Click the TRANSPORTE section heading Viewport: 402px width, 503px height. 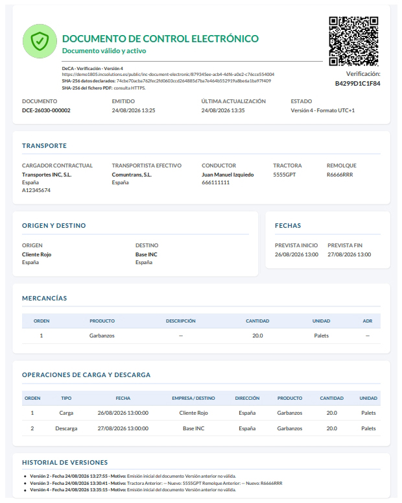44,145
